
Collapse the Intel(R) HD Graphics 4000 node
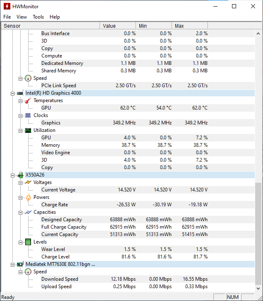(13, 93)
